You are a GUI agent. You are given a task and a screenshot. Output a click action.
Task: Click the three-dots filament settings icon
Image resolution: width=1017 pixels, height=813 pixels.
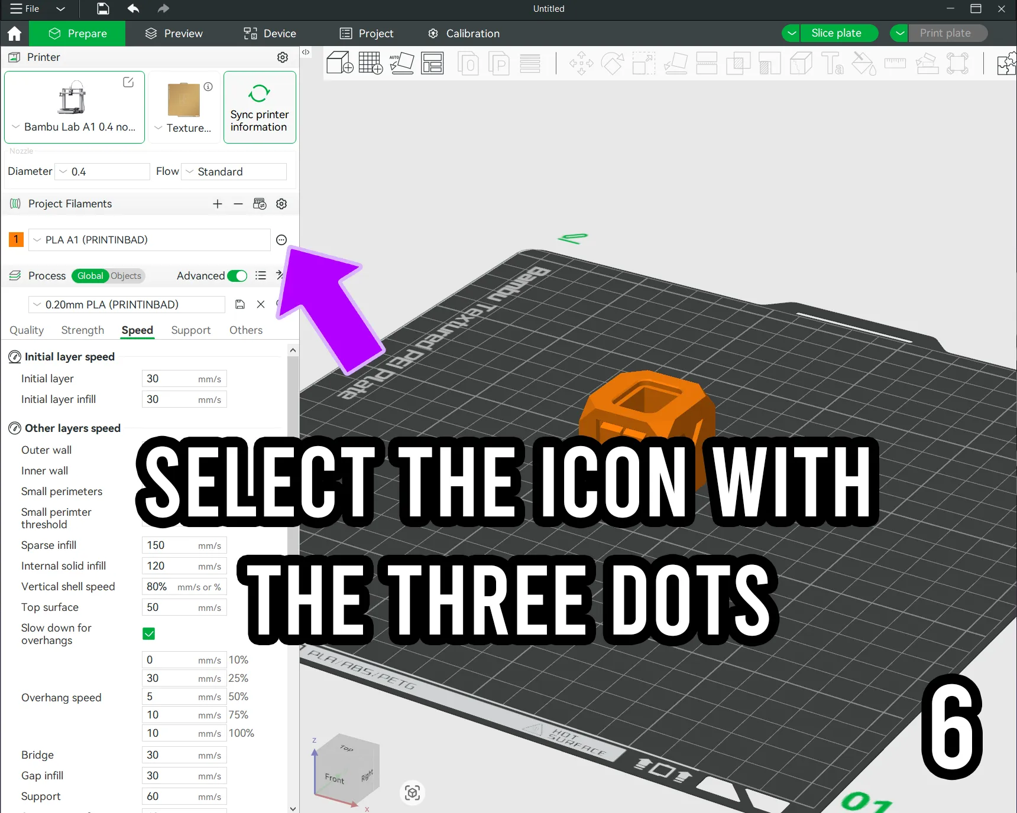click(281, 240)
